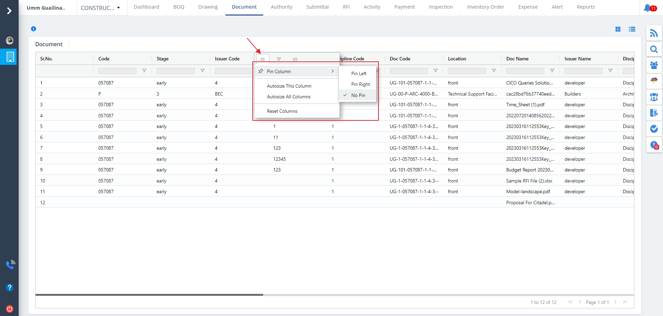Open the help question mark icon

[x=10, y=287]
